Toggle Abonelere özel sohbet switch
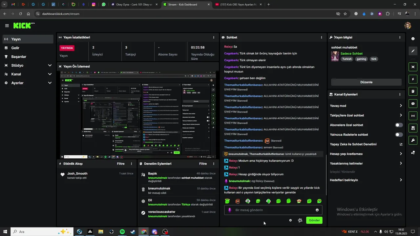Screen dimensions: 420x236 click(399, 125)
